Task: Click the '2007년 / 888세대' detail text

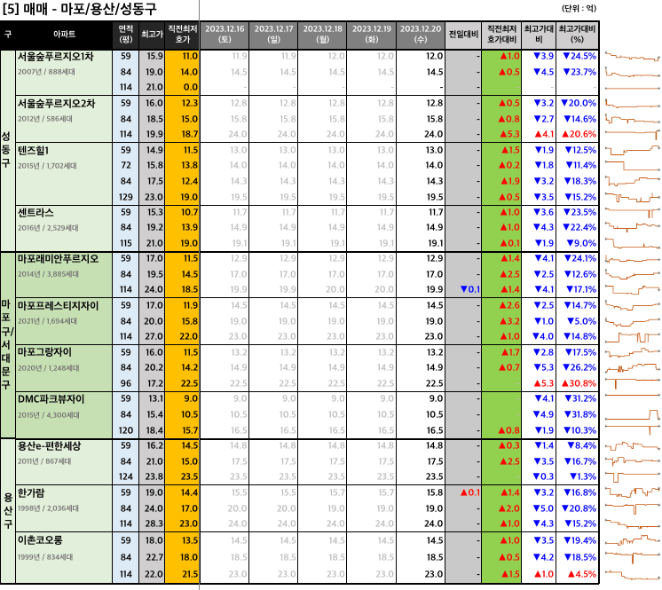Action: coord(46,72)
